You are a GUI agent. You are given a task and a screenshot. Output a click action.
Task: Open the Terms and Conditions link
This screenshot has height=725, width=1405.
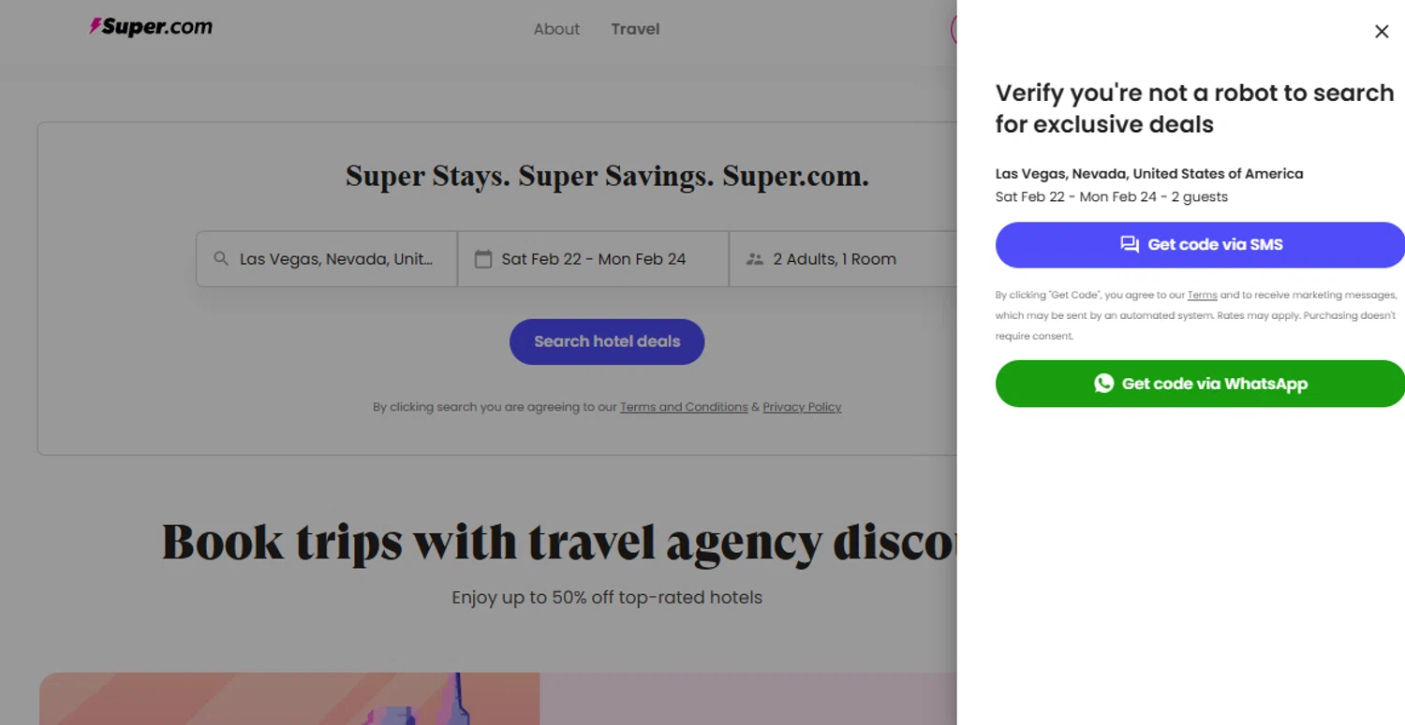pos(684,407)
